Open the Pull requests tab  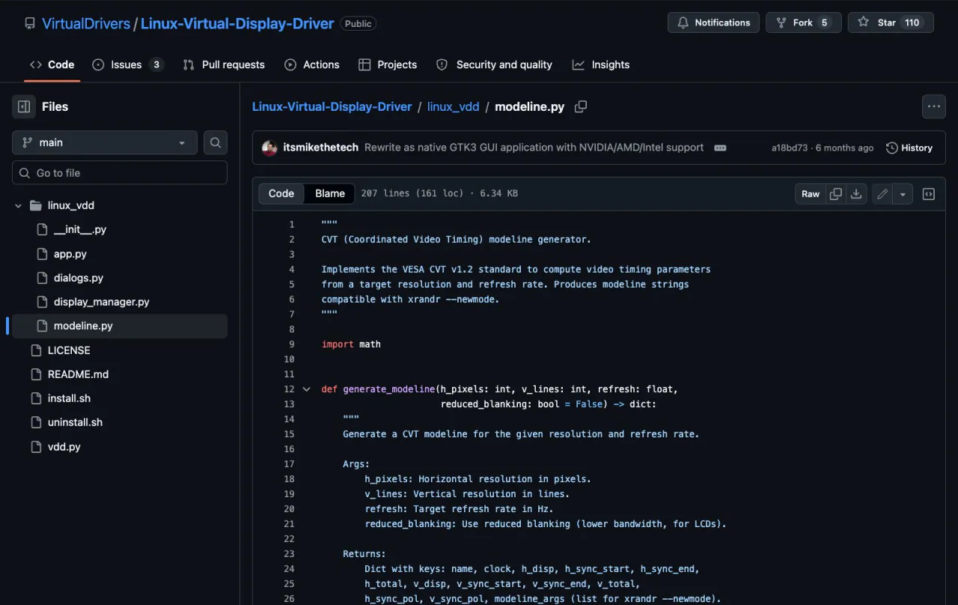[x=224, y=64]
